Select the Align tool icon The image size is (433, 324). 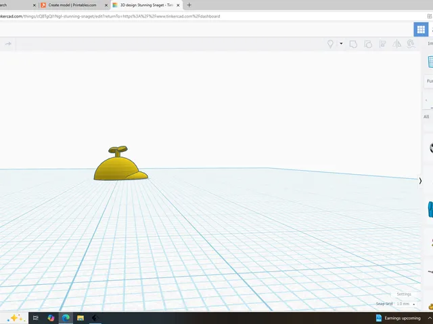click(382, 44)
